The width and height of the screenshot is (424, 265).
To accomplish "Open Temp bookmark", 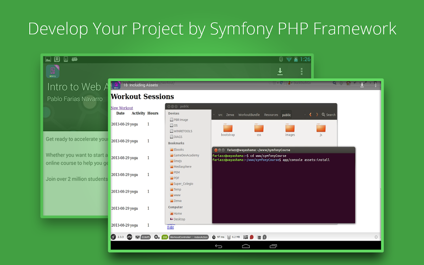I will [175, 189].
